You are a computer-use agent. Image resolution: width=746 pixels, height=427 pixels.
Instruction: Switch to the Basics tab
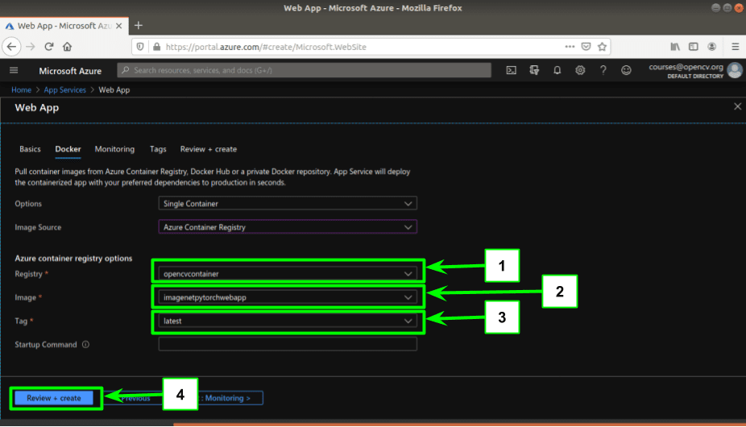(x=30, y=149)
